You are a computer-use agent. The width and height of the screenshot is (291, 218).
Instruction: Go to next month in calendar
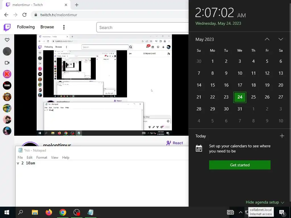pyautogui.click(x=281, y=39)
